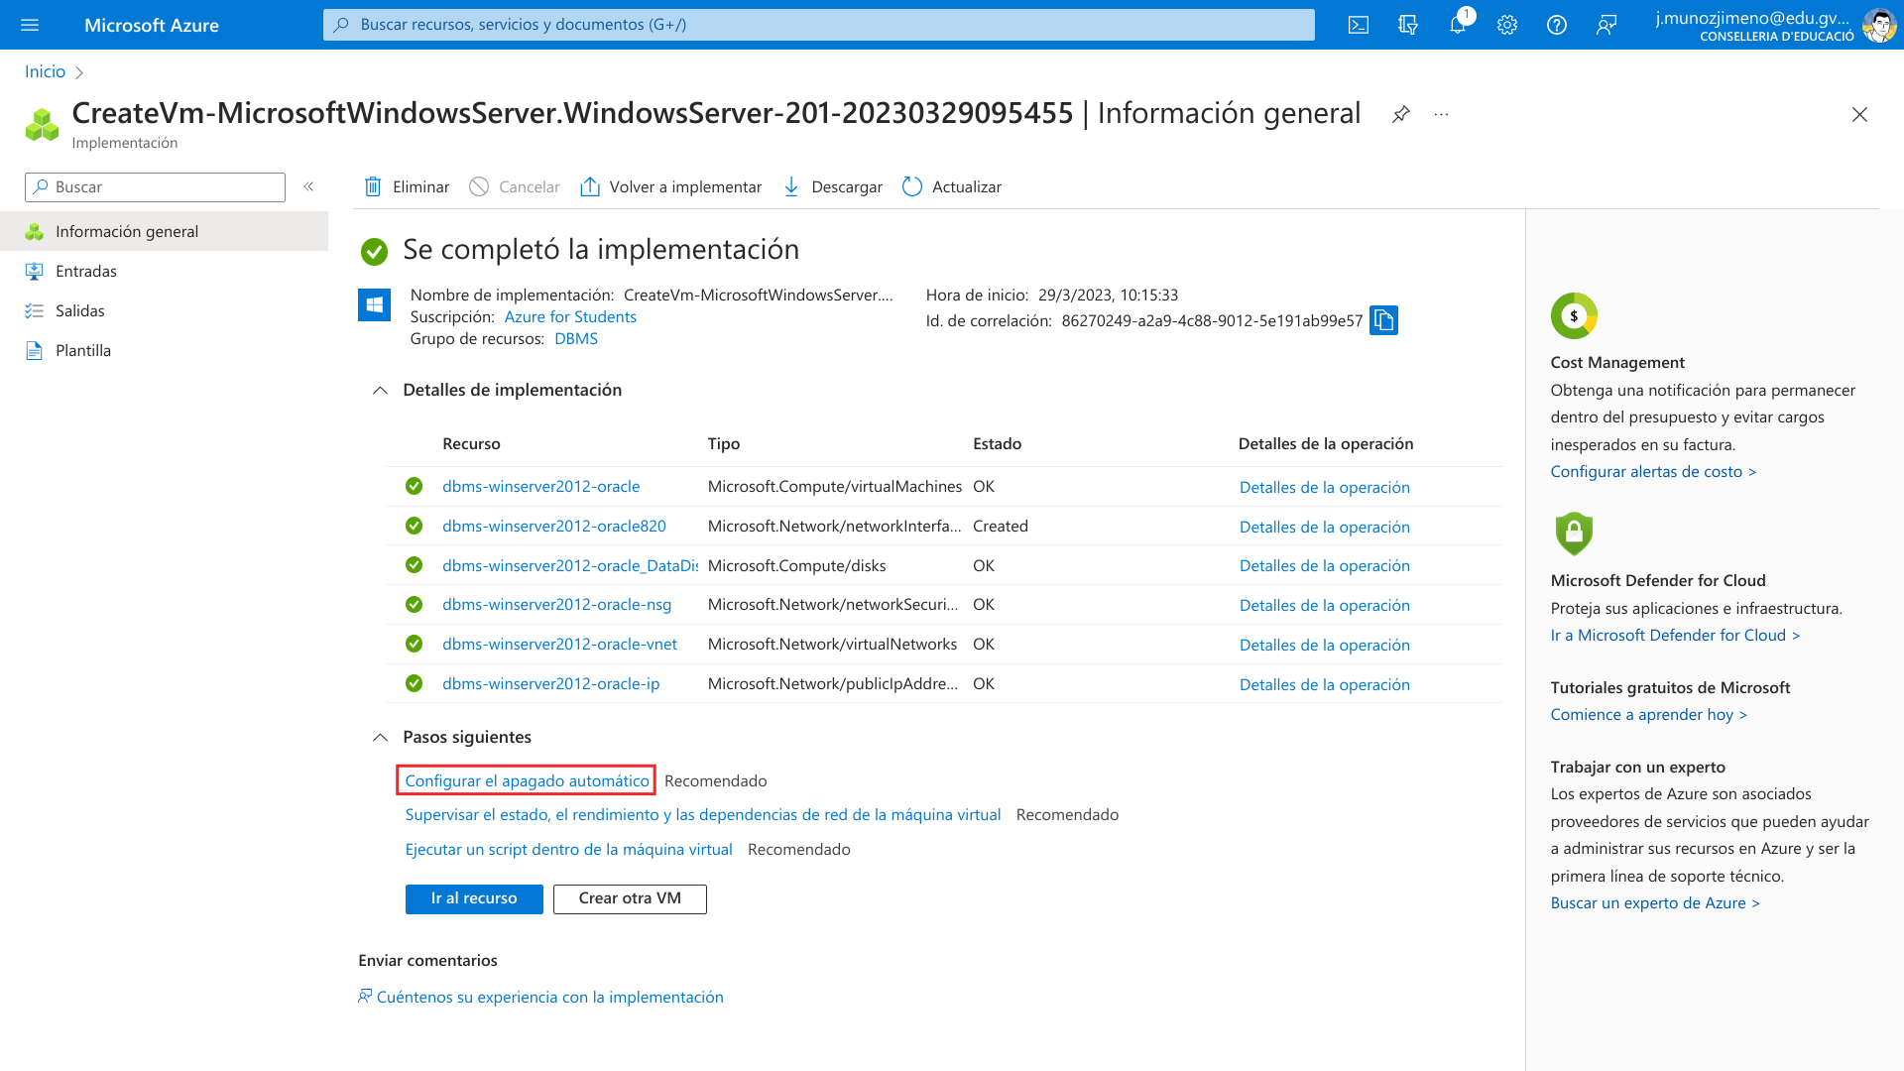Click Ir a Microsoft Defender for Cloud
The image size is (1904, 1071).
1675,636
